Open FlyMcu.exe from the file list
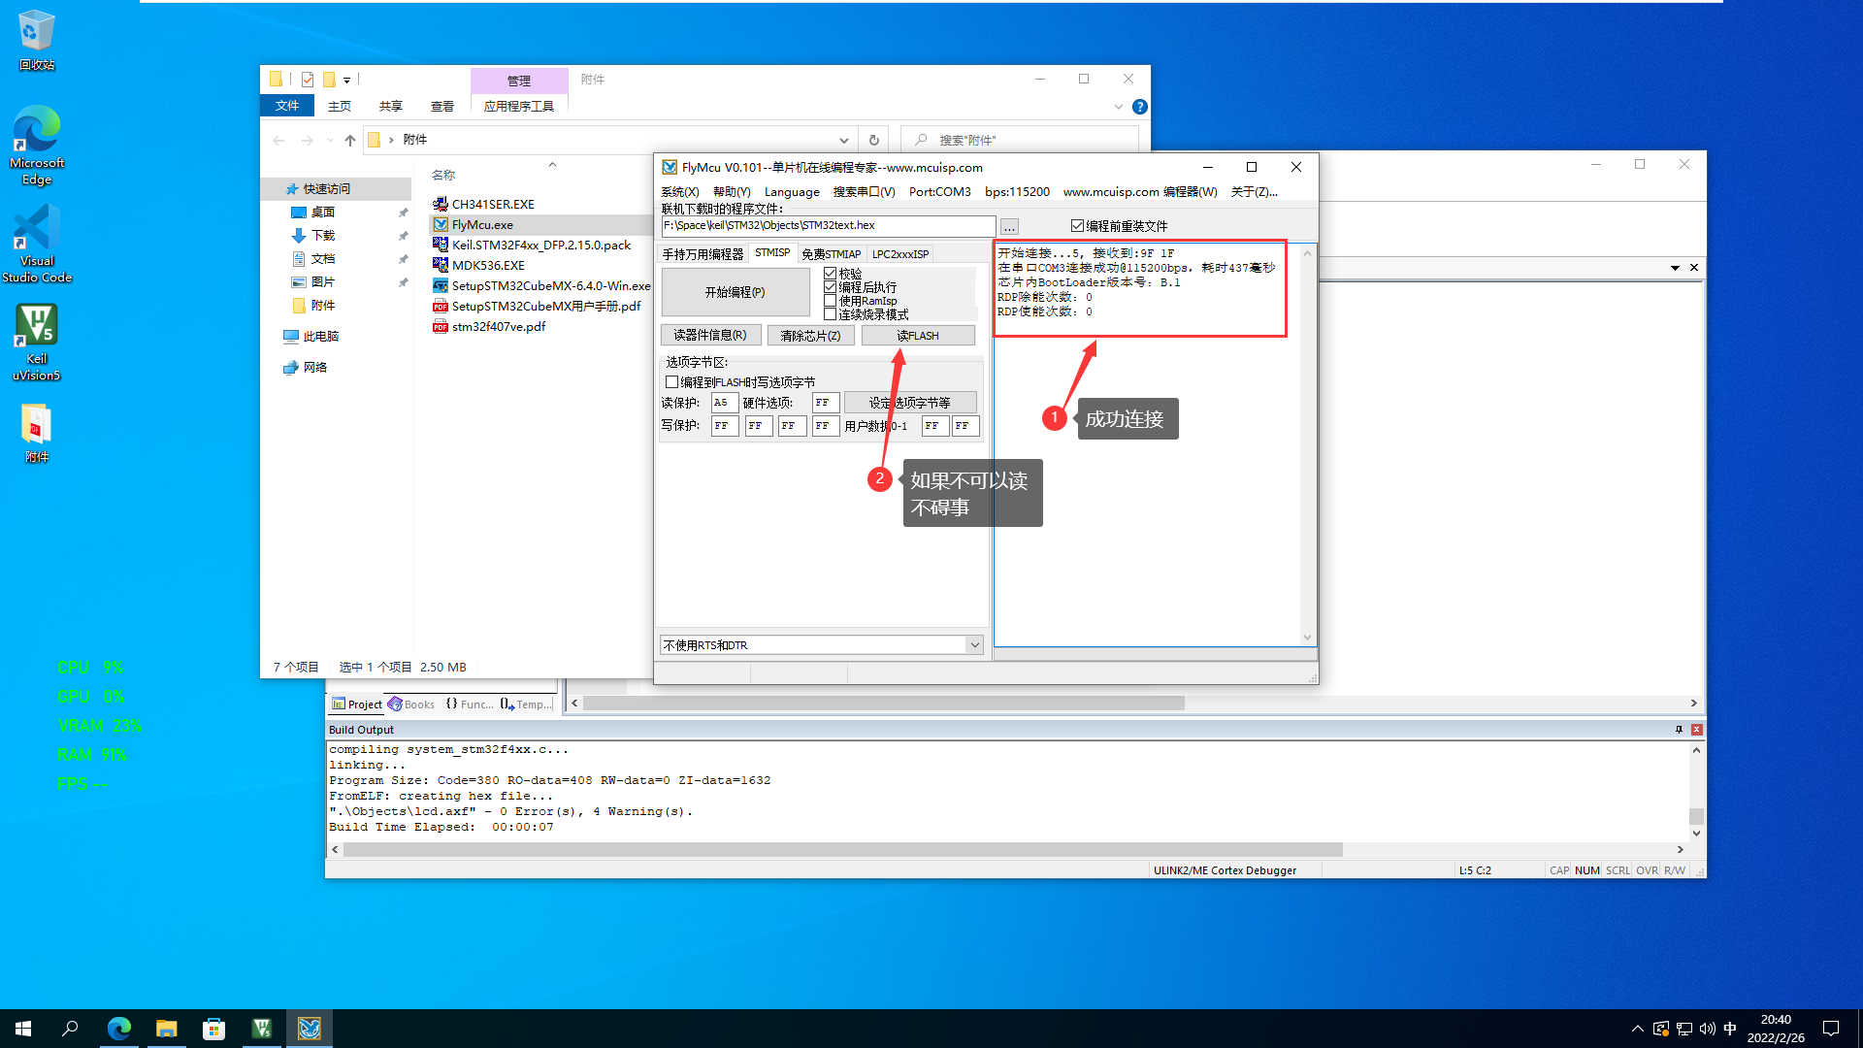 point(482,224)
